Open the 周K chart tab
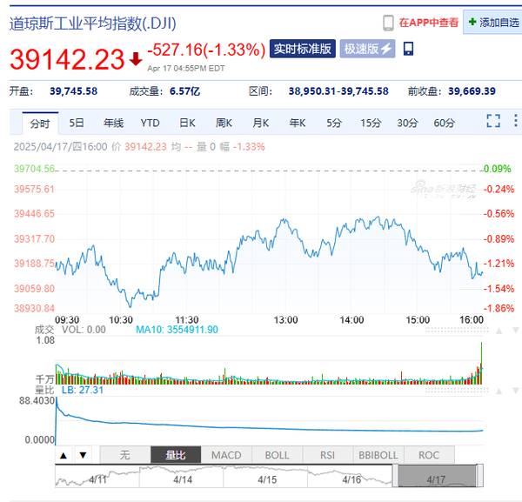The height and width of the screenshot is (502, 522). (x=224, y=123)
